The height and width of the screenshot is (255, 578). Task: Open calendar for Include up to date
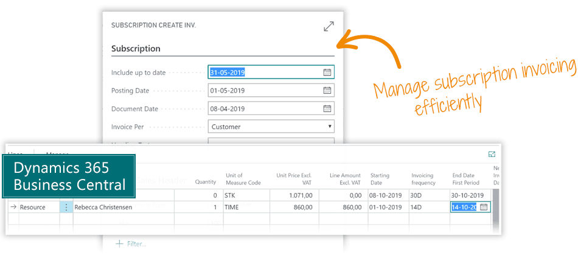click(327, 72)
